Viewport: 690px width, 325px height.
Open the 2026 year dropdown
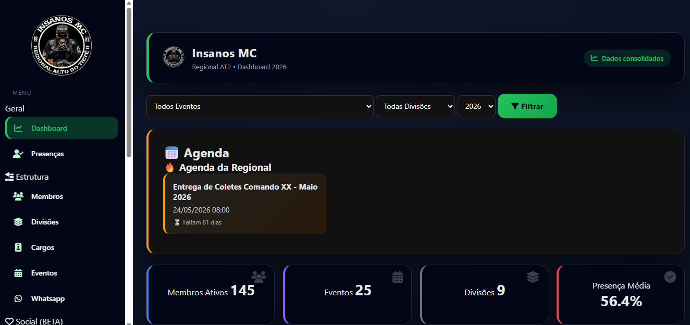pyautogui.click(x=476, y=106)
